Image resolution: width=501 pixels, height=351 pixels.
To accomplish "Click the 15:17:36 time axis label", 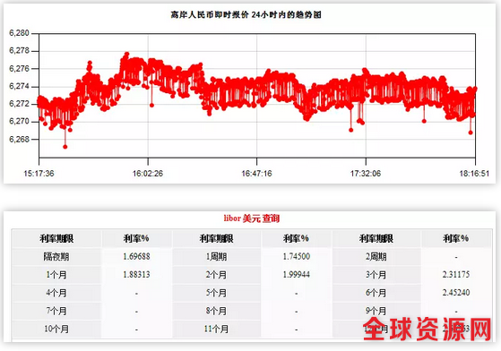I will coord(39,174).
